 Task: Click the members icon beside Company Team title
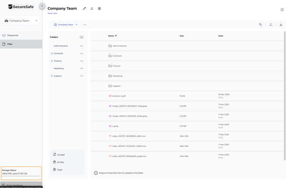pos(92,8)
